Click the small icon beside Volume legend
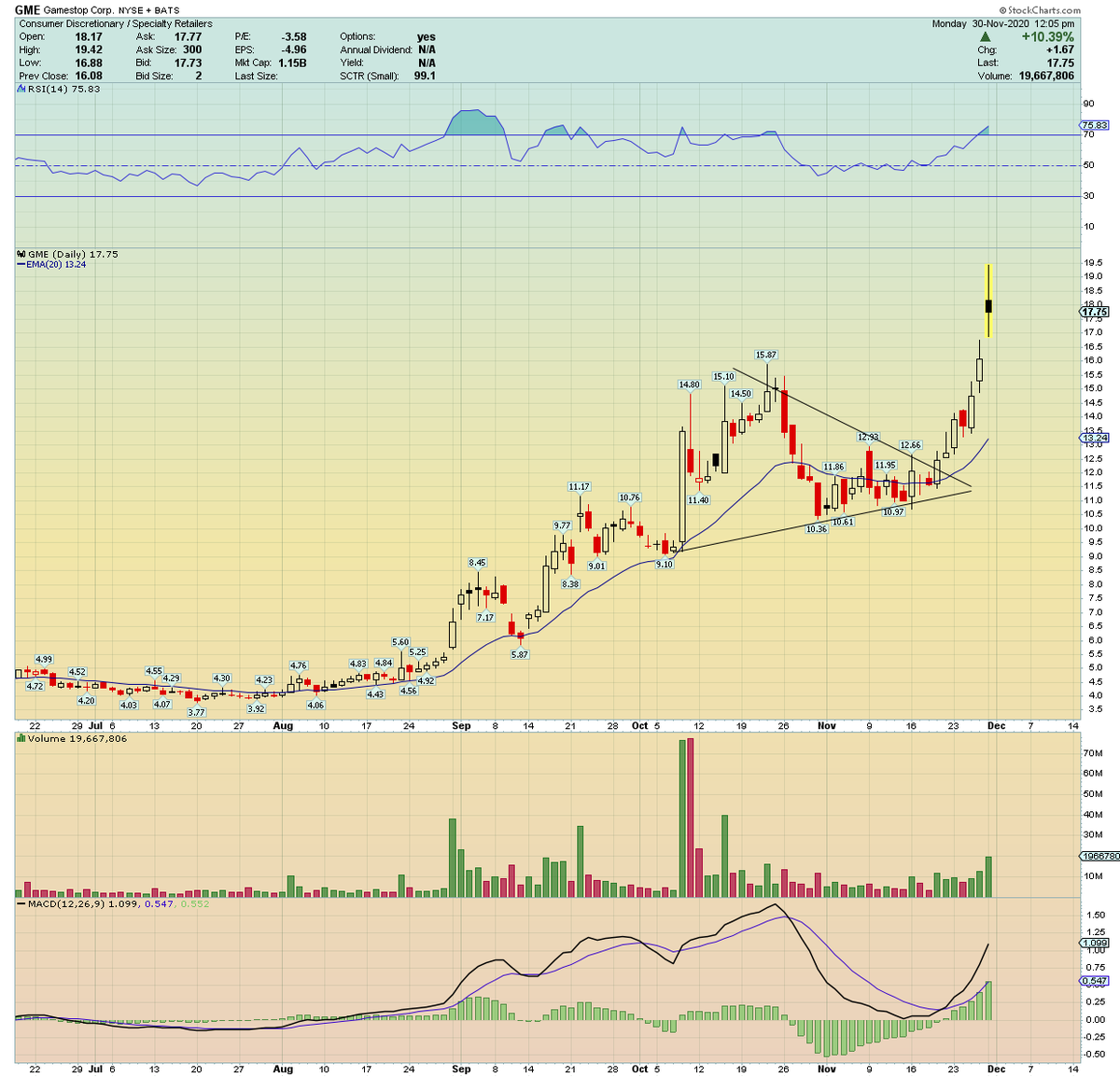This screenshot has width=1120, height=1077. pyautogui.click(x=21, y=738)
